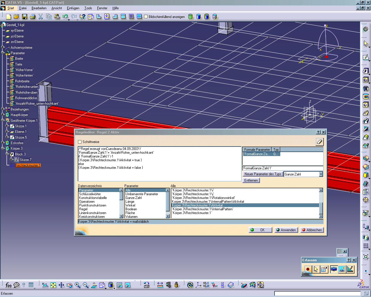The height and width of the screenshot is (297, 371).
Task: Click the Formale Parameter column header
Action: pyautogui.click(x=257, y=150)
